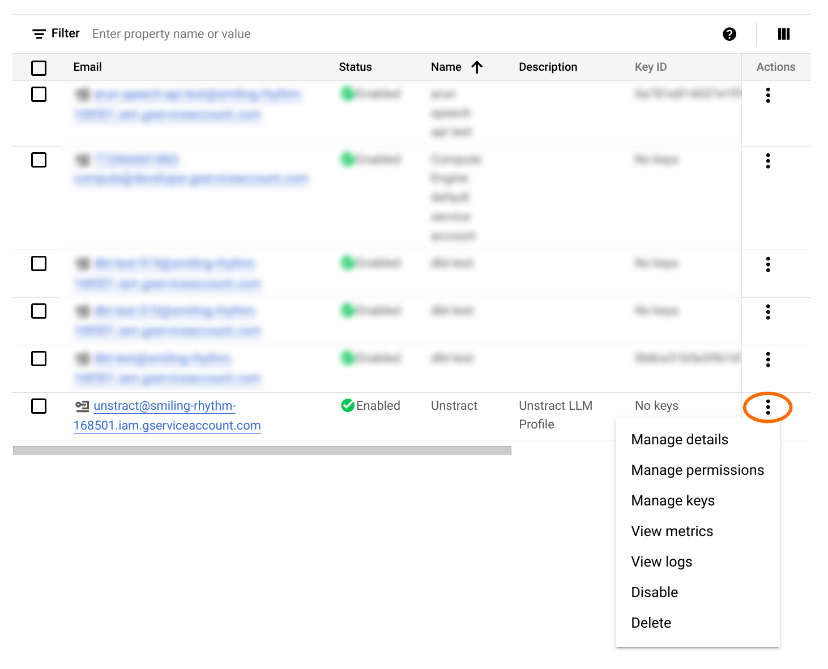Check the first service account row checkbox

pyautogui.click(x=39, y=94)
